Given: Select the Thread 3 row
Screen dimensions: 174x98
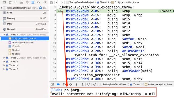Looking at the screenshot, I should point(24,61).
